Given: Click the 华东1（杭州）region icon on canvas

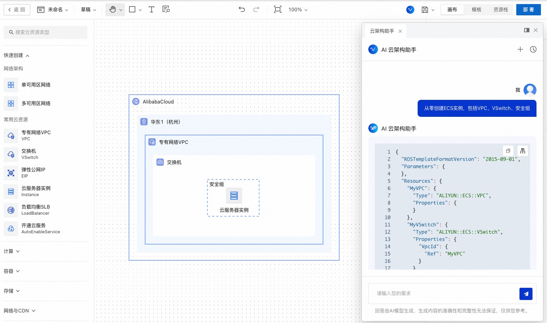Looking at the screenshot, I should pos(144,122).
